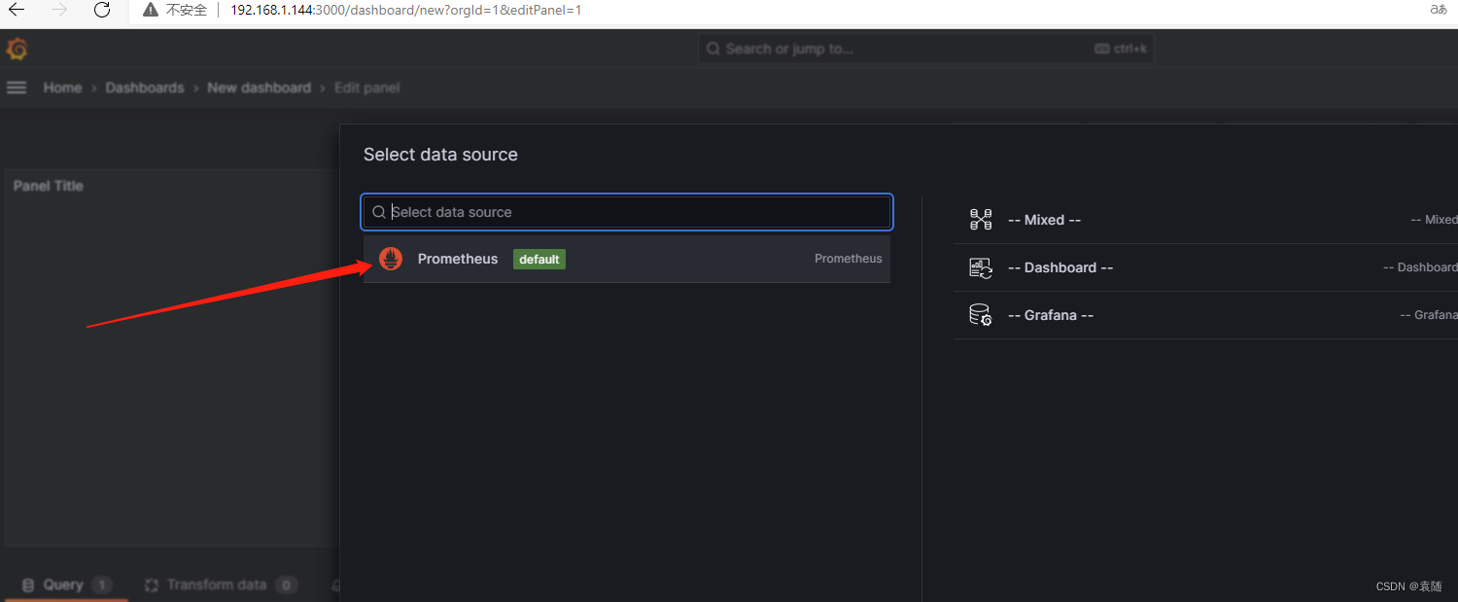This screenshot has height=602, width=1458.
Task: Open the New dashboard breadcrumb
Action: tap(259, 88)
